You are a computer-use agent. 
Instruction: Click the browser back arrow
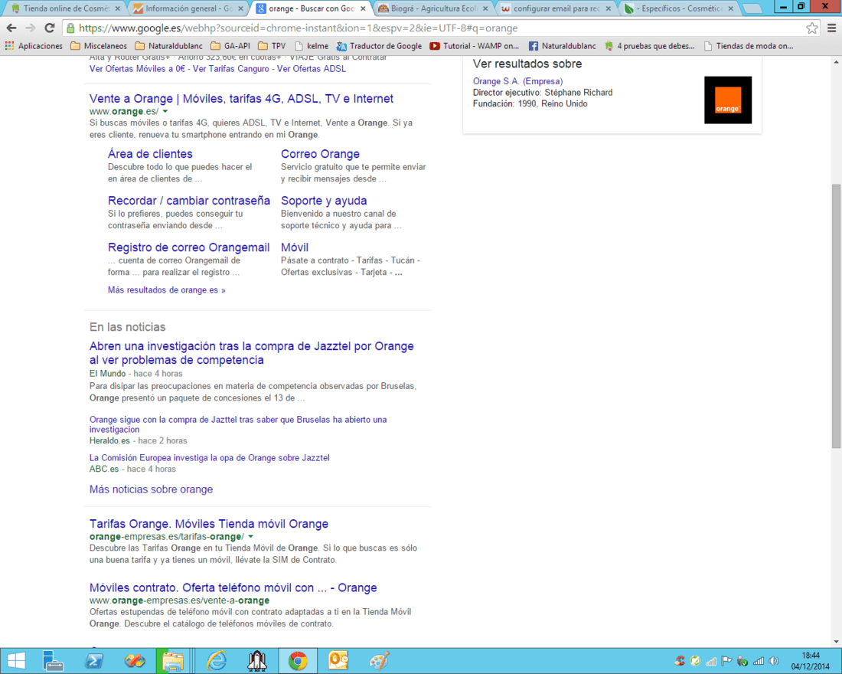(11, 28)
